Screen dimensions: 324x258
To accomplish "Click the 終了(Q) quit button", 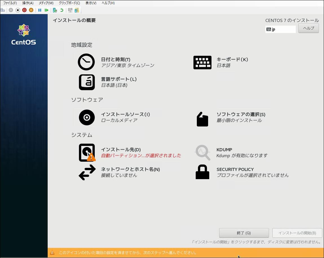I will click(244, 233).
